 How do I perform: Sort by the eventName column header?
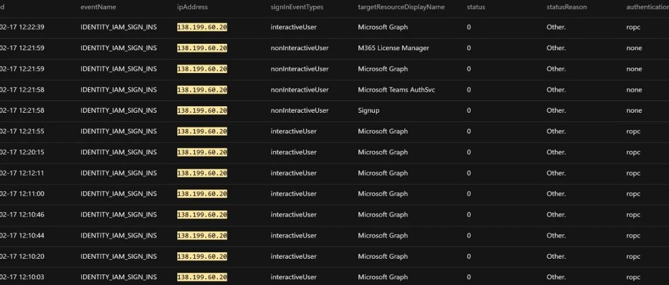[x=98, y=7]
